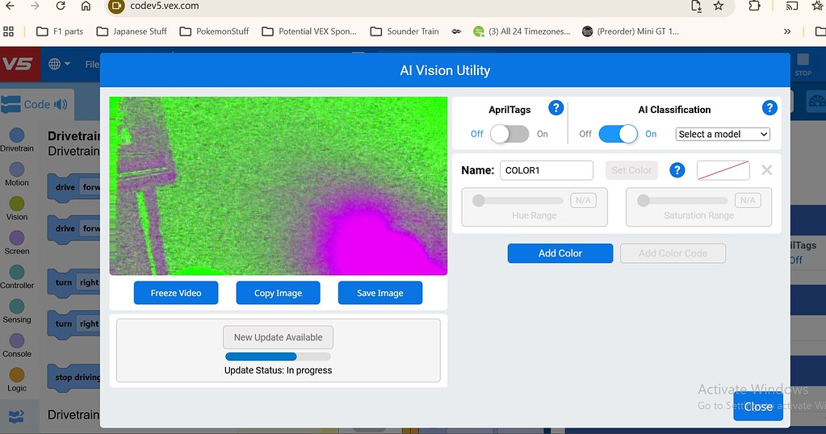
Task: Bookmark this page with the star icon
Action: pos(718,6)
